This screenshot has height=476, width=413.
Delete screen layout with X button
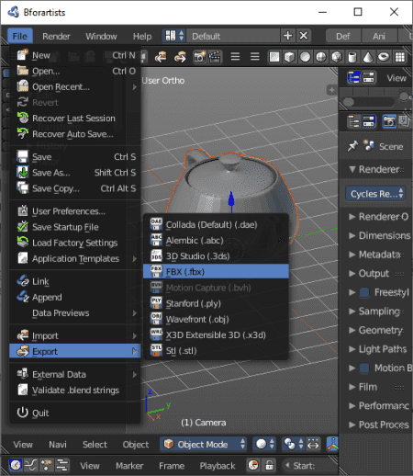coord(304,36)
